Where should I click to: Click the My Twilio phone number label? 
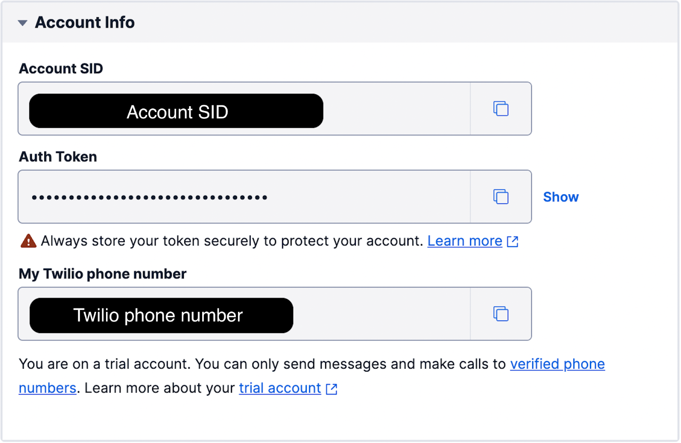pyautogui.click(x=103, y=274)
